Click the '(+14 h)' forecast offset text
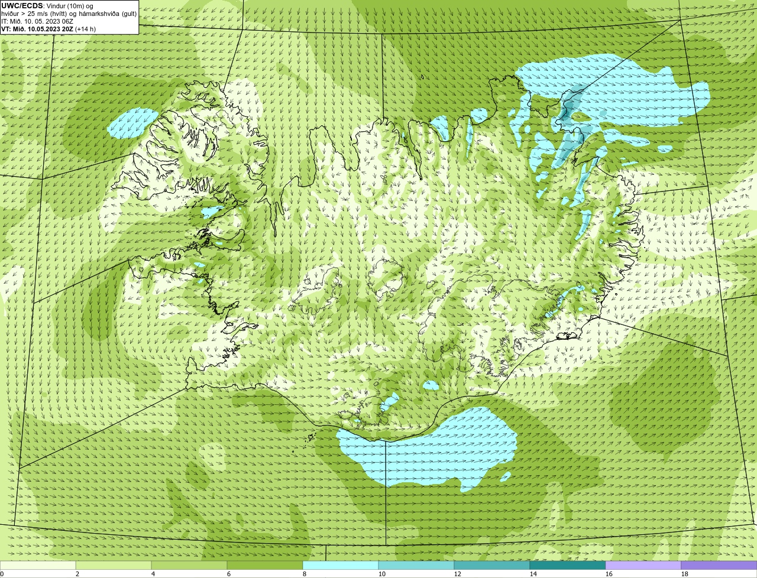The height and width of the screenshot is (578, 757). [86, 29]
